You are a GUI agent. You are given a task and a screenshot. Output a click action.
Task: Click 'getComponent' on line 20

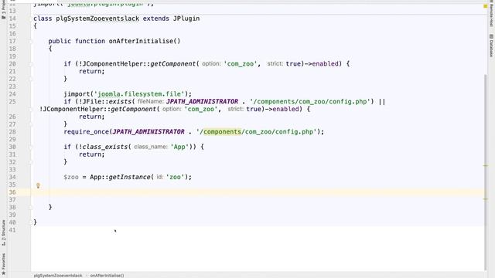173,63
